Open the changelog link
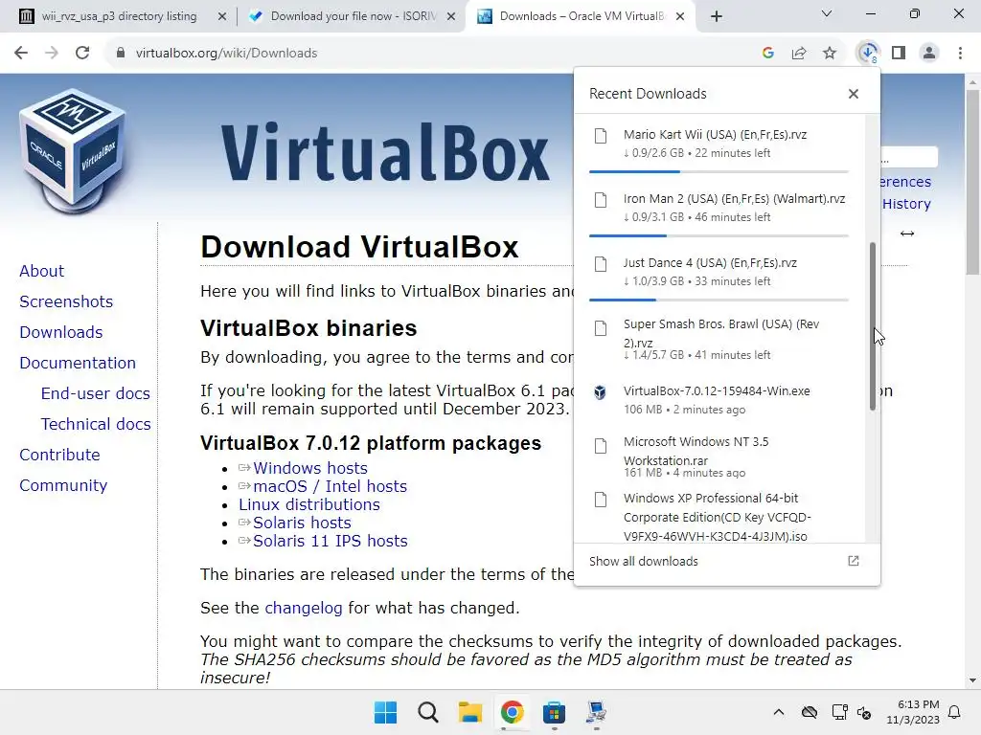The width and height of the screenshot is (981, 735). click(x=304, y=608)
